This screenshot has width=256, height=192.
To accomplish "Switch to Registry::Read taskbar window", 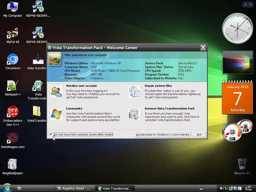I will (75, 188).
